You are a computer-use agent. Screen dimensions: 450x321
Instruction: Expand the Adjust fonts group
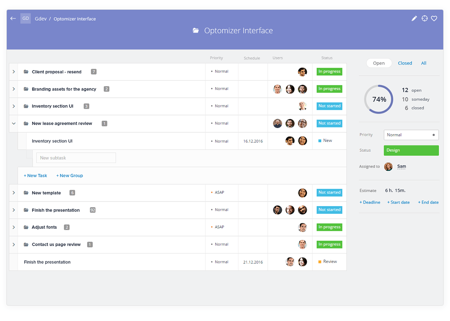click(13, 227)
